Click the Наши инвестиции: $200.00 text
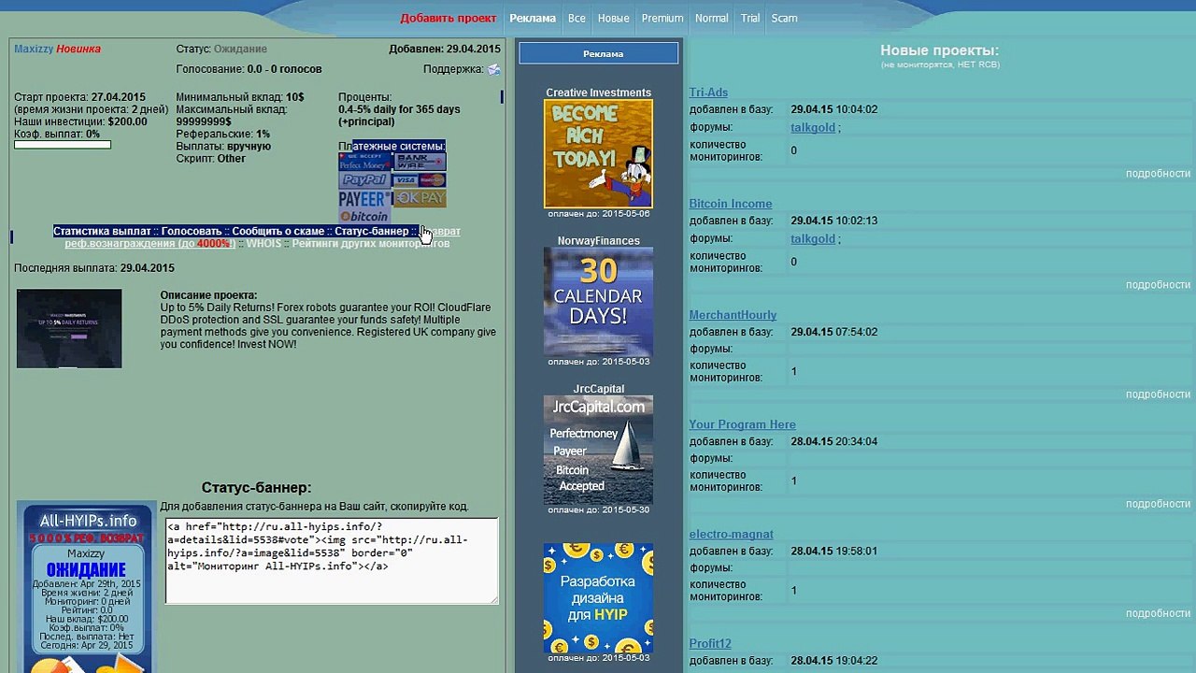This screenshot has width=1196, height=673. (80, 122)
